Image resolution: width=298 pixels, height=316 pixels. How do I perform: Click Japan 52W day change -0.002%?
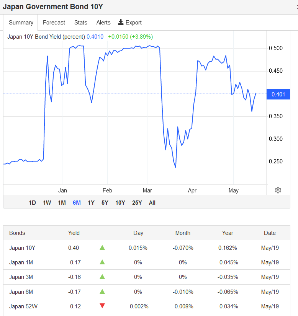(x=138, y=306)
